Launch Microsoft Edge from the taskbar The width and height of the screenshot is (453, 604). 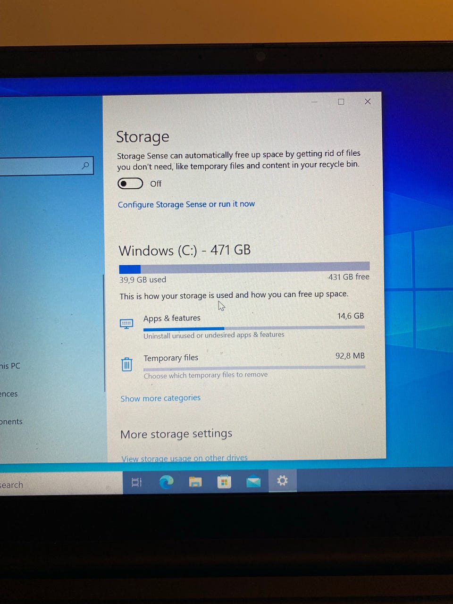coord(166,482)
